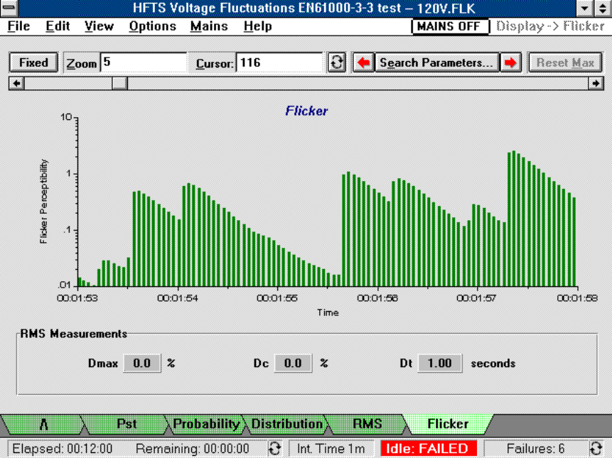This screenshot has width=612, height=458.
Task: Open the waveform tab at bottom left
Action: (43, 424)
